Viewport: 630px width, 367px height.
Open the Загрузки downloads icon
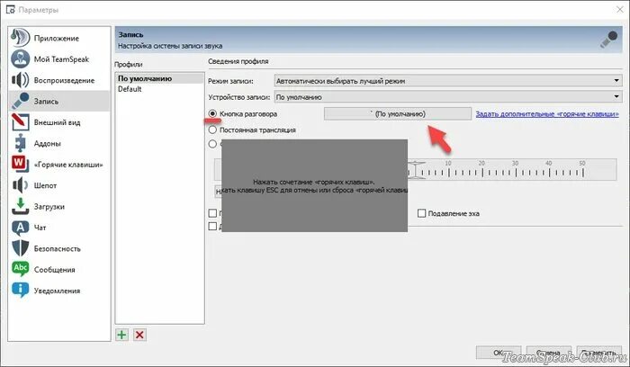click(20, 206)
